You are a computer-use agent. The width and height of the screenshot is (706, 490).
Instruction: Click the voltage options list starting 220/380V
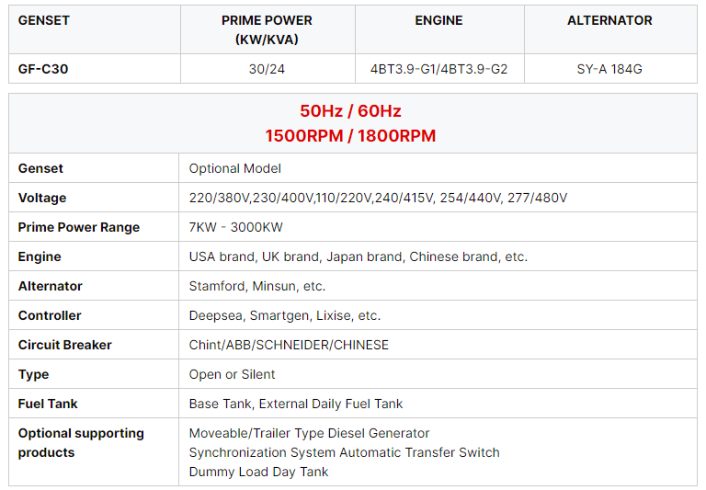point(378,198)
